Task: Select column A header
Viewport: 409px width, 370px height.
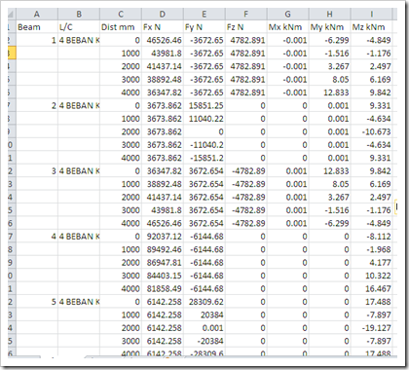Action: click(37, 15)
